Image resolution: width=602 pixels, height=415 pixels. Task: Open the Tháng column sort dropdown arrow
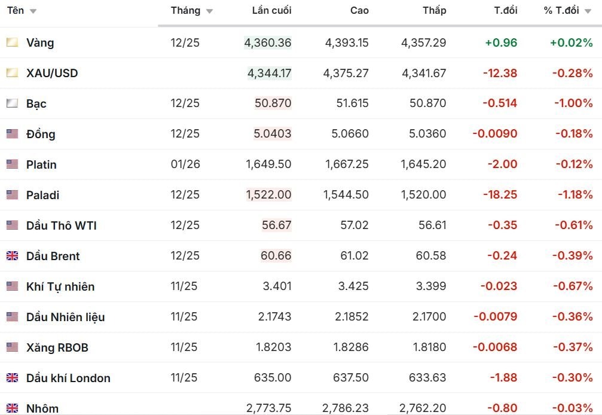point(209,11)
